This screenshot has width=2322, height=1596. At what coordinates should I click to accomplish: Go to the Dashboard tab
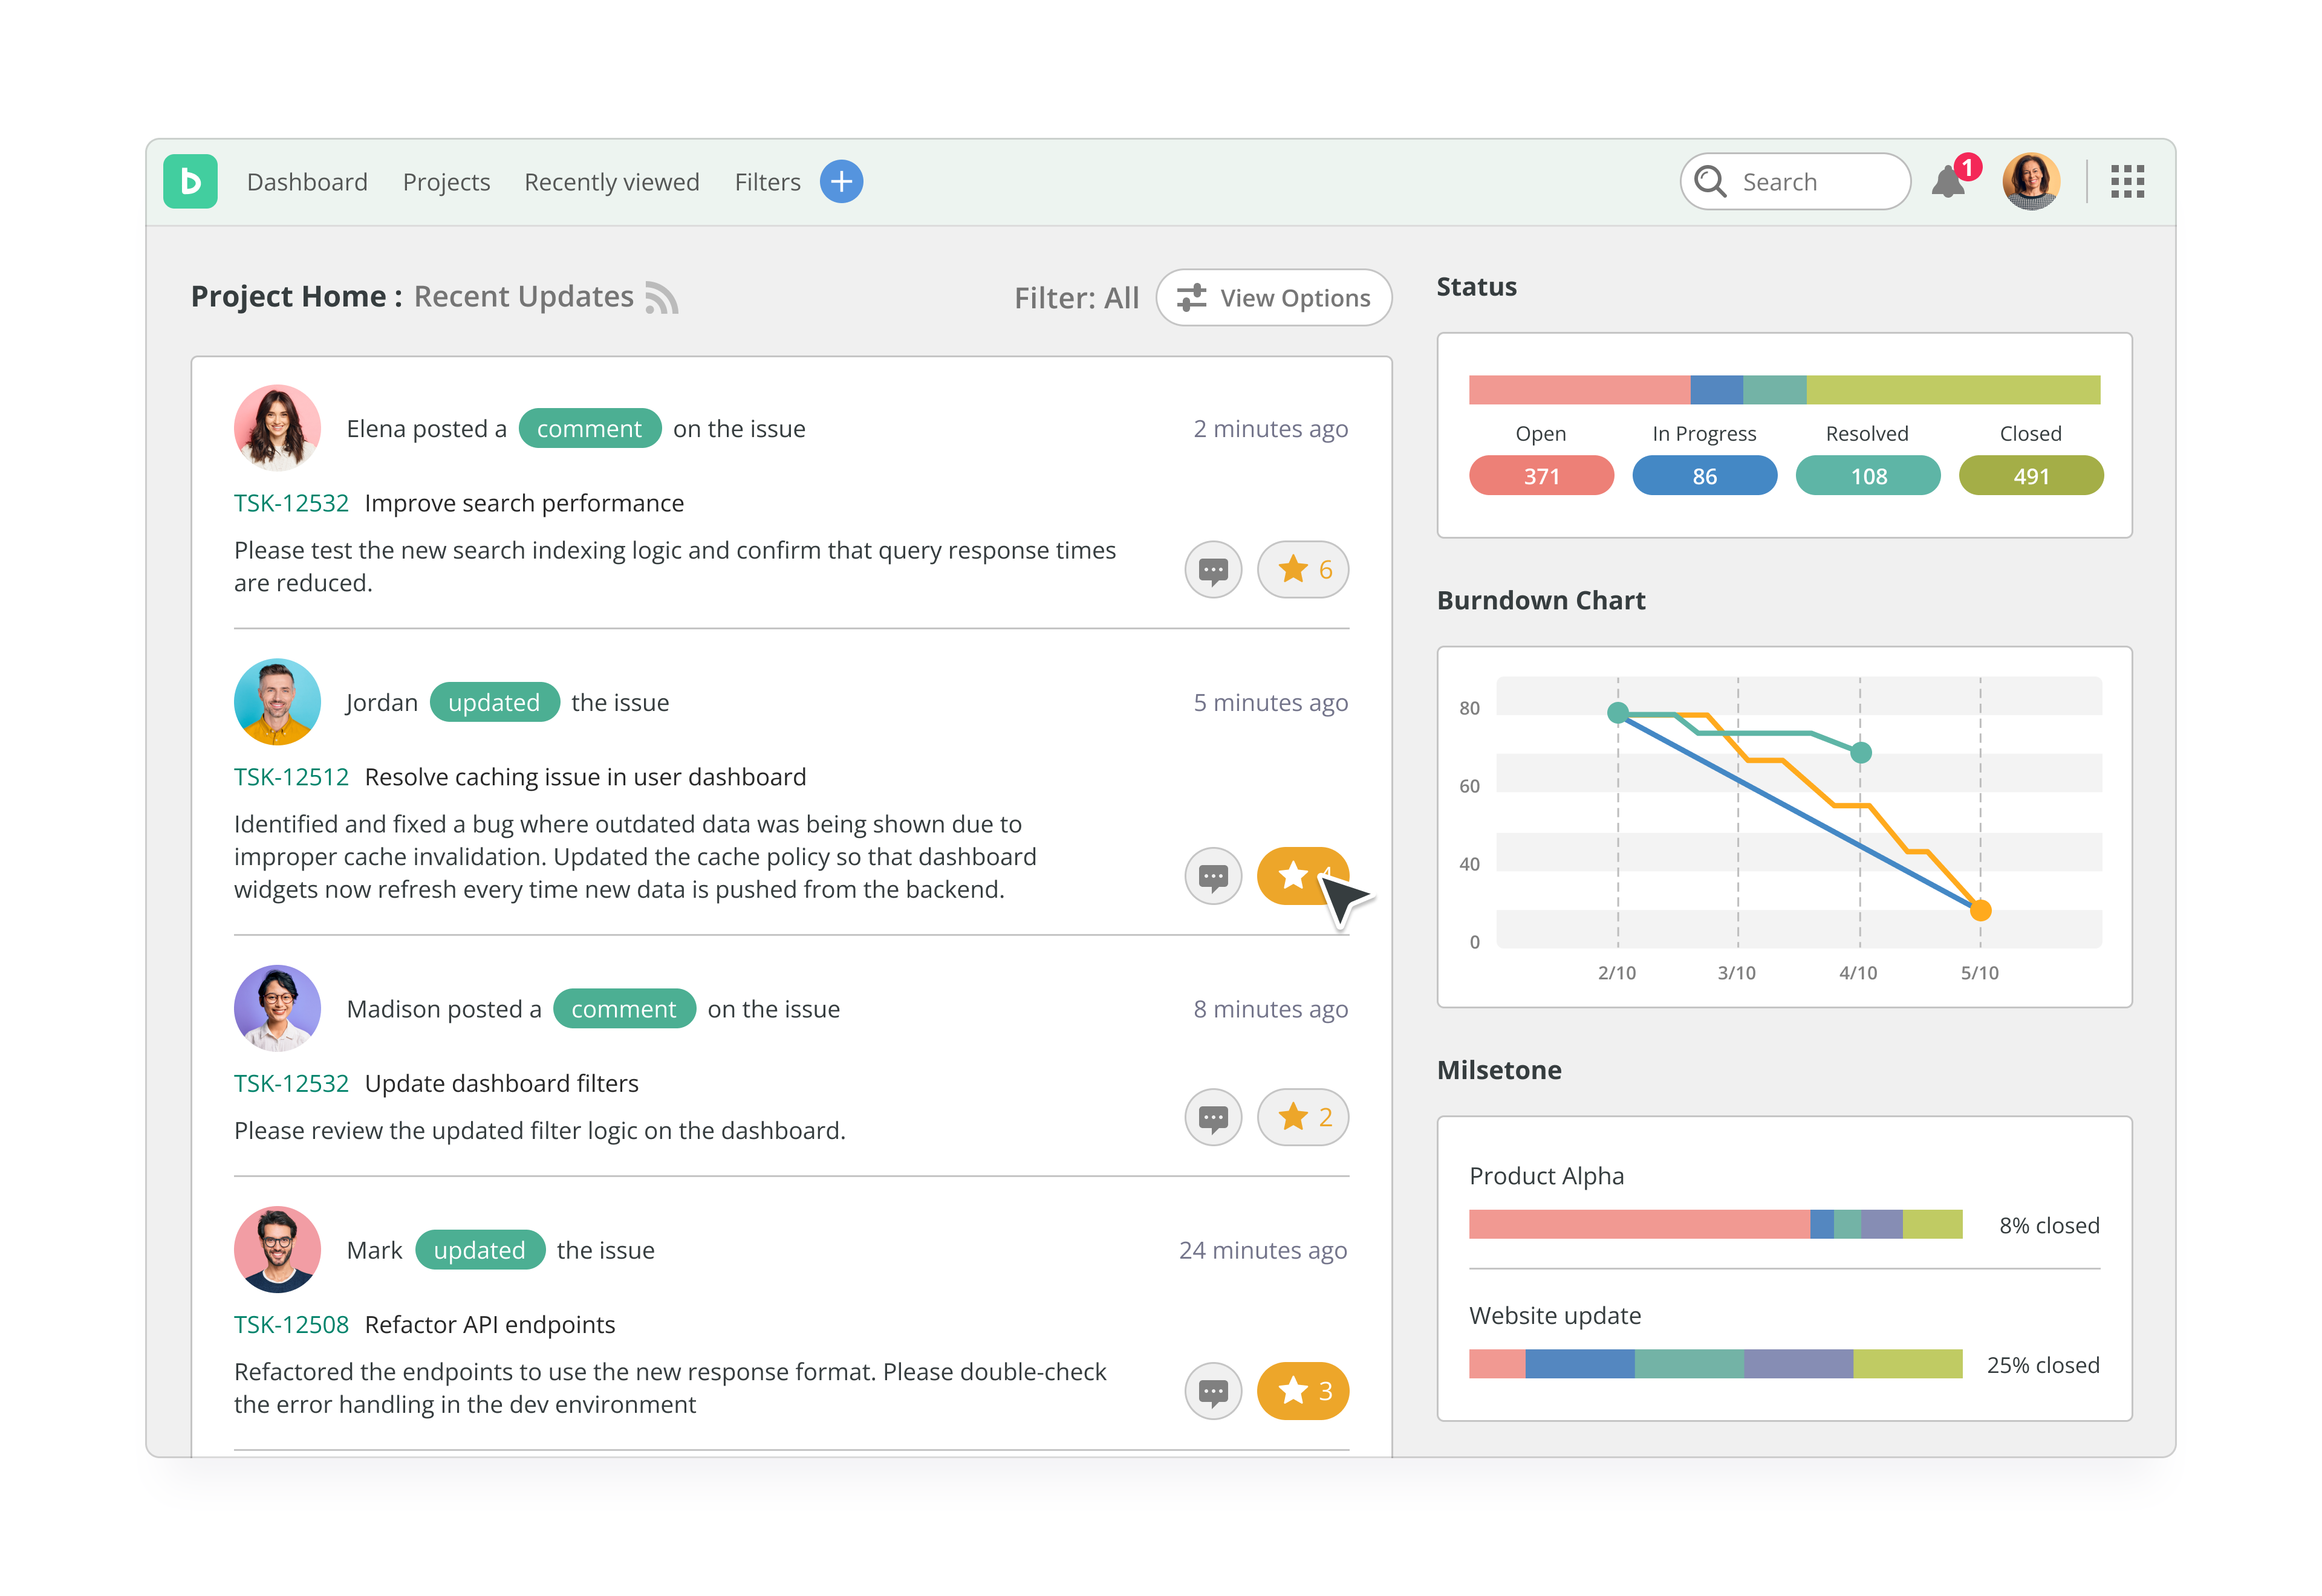click(307, 182)
